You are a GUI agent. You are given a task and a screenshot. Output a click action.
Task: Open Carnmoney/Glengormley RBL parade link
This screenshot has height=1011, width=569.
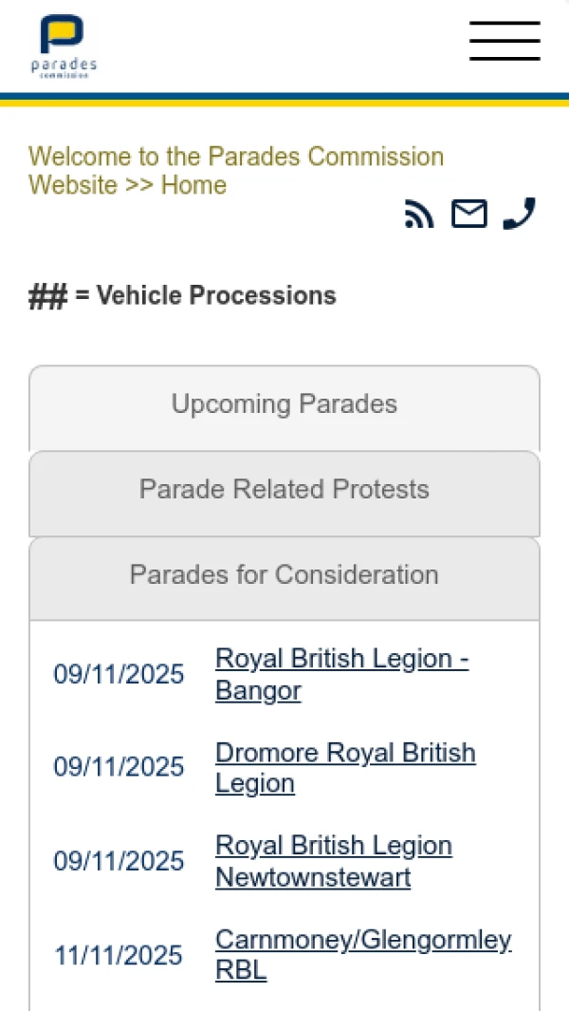coord(363,955)
